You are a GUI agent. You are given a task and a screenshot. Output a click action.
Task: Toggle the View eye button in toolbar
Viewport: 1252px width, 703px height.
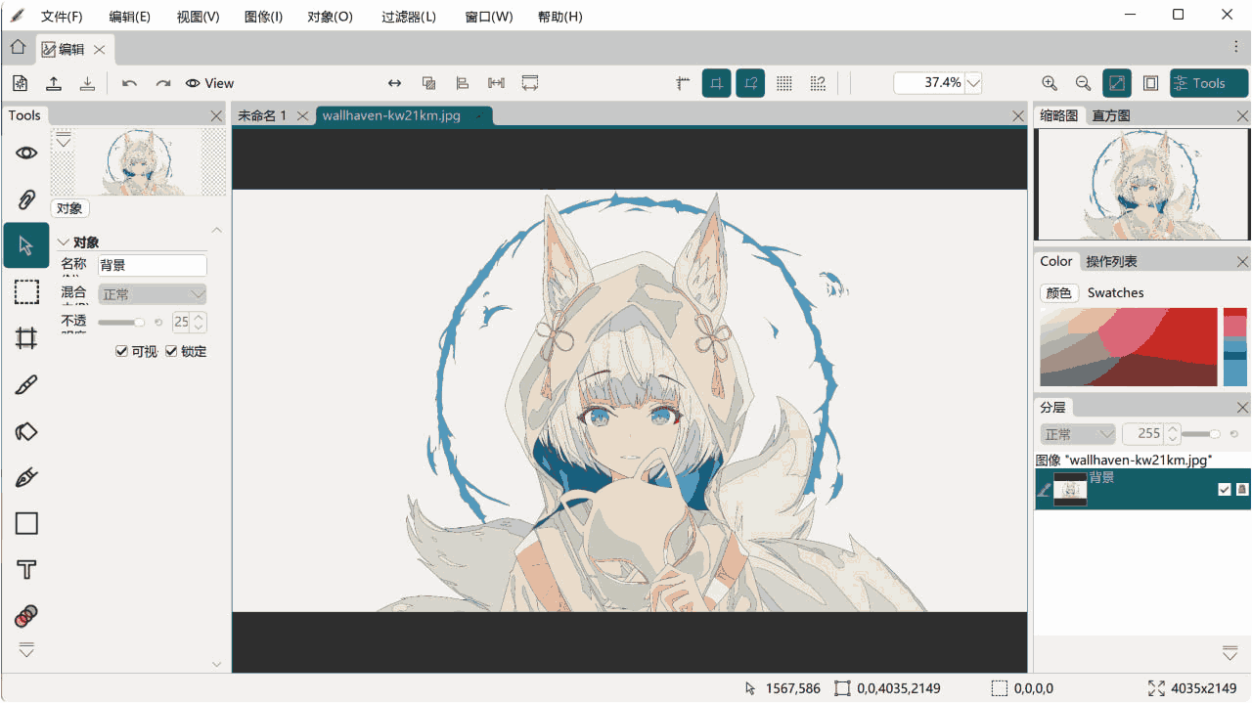pos(209,83)
